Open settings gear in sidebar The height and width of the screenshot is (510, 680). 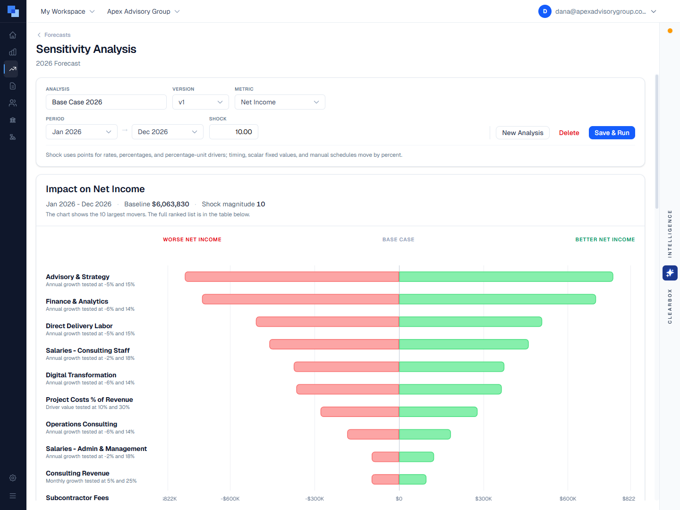click(x=13, y=478)
